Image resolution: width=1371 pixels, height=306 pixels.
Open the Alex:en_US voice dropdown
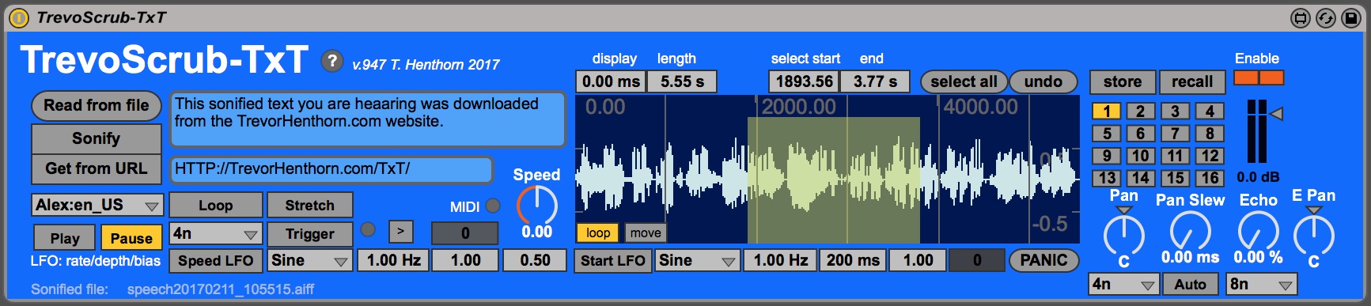point(97,205)
